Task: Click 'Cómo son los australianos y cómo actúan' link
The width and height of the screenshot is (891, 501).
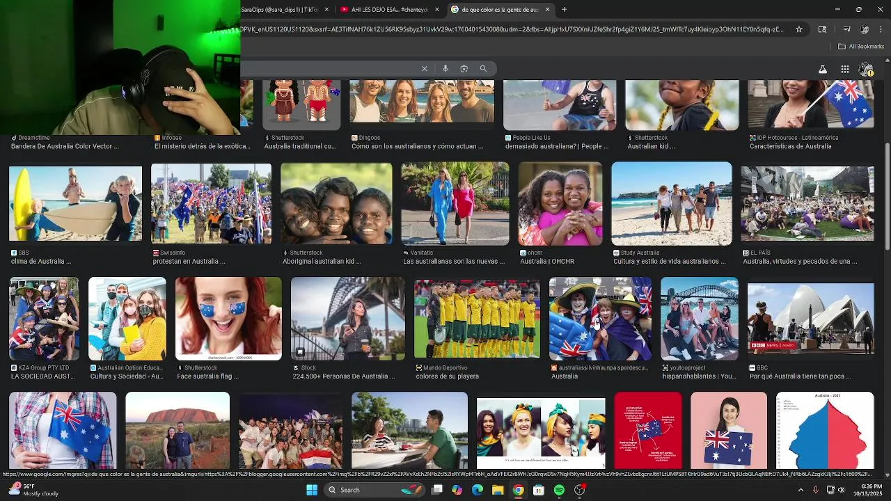Action: click(417, 146)
